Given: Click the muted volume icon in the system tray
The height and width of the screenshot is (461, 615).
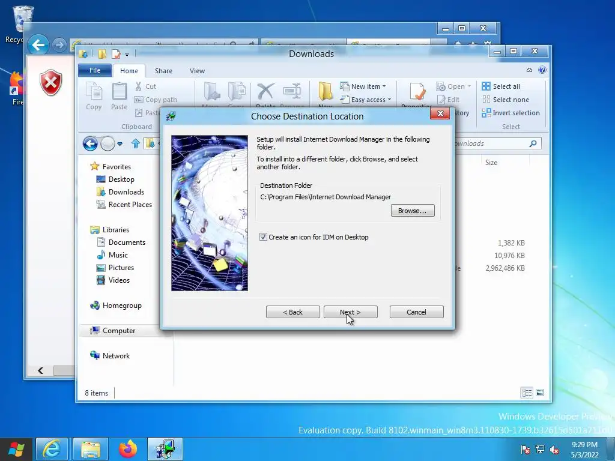Looking at the screenshot, I should point(554,449).
